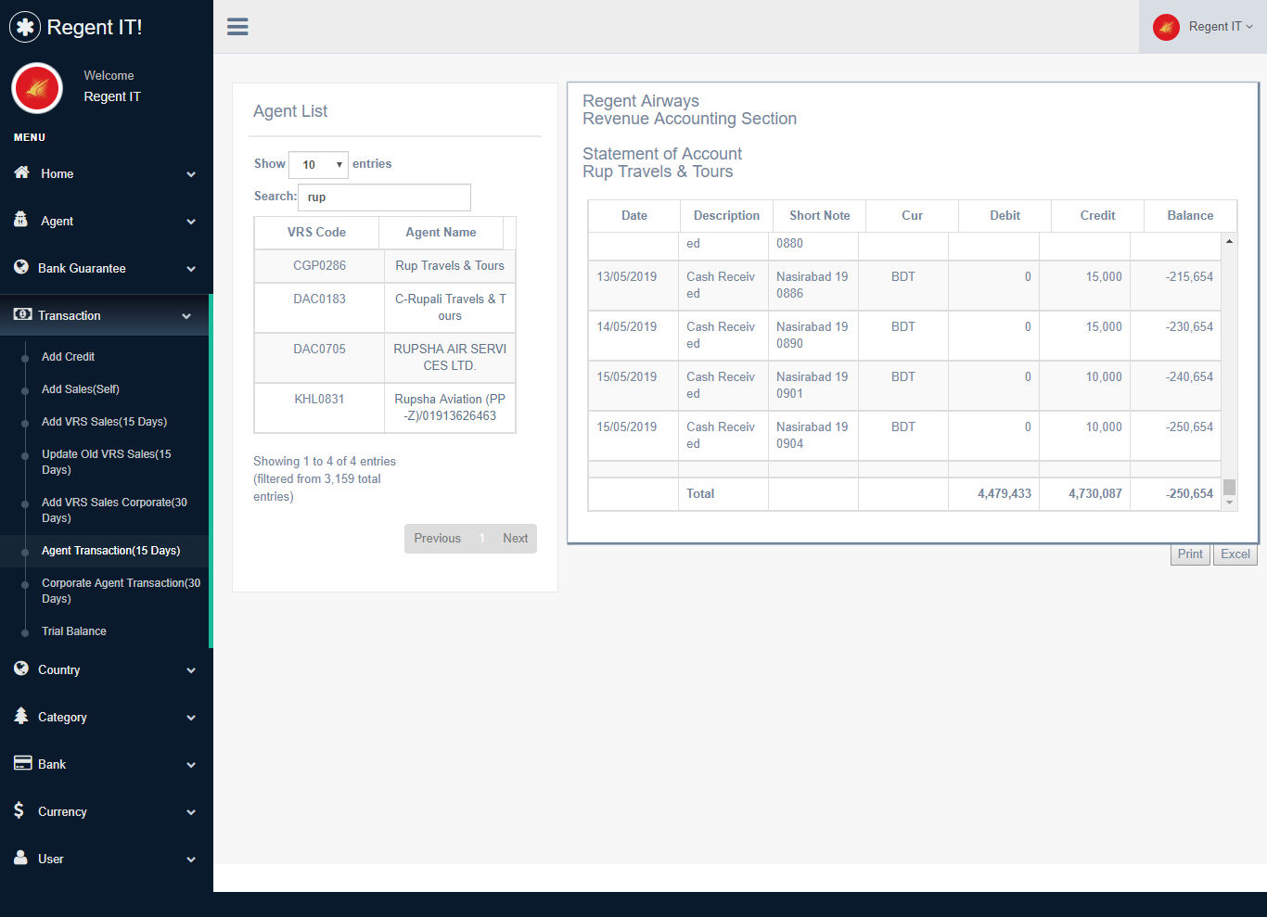The width and height of the screenshot is (1267, 917).
Task: Open Add VRS Sales(15 Days) item
Action: point(104,422)
